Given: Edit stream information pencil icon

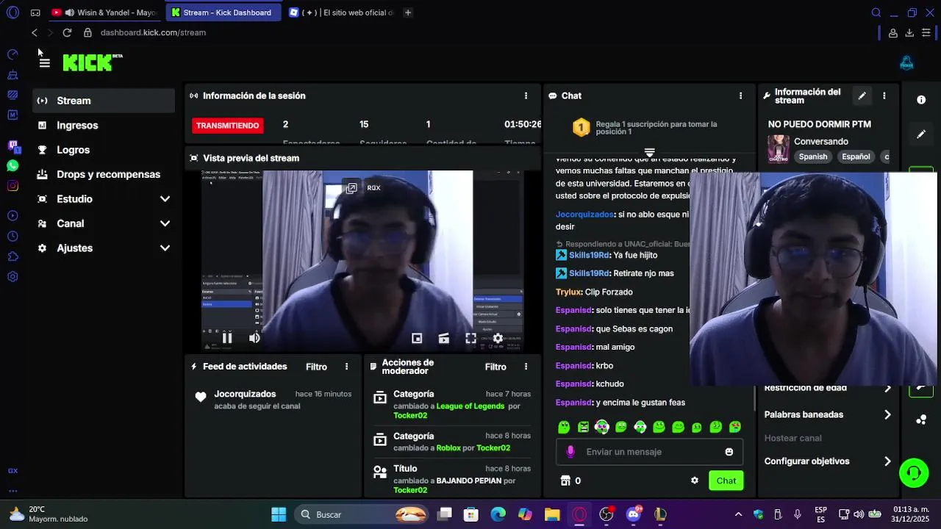Looking at the screenshot, I should coord(862,96).
